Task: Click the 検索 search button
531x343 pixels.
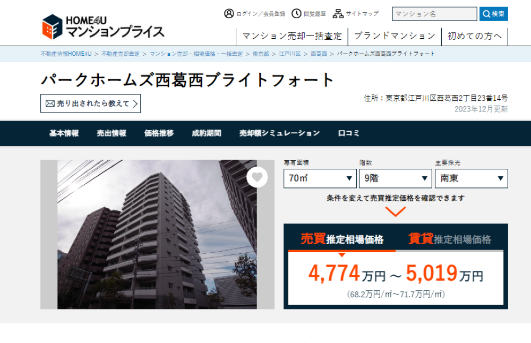Action: tap(493, 14)
